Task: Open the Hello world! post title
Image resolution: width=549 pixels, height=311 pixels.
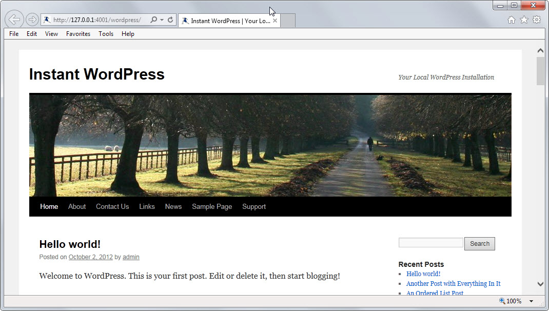Action: (x=70, y=244)
